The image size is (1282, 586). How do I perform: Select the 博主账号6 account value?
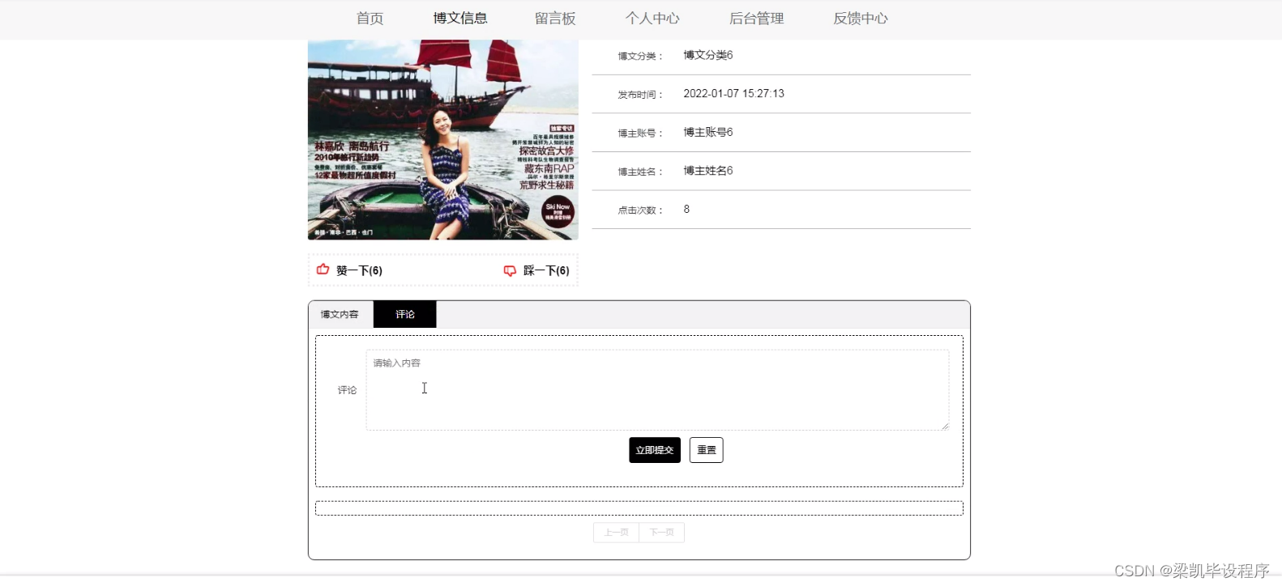708,132
